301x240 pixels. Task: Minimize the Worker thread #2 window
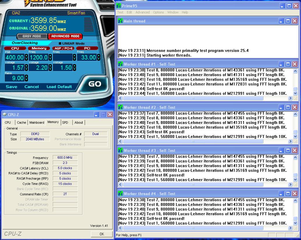tap(281, 107)
